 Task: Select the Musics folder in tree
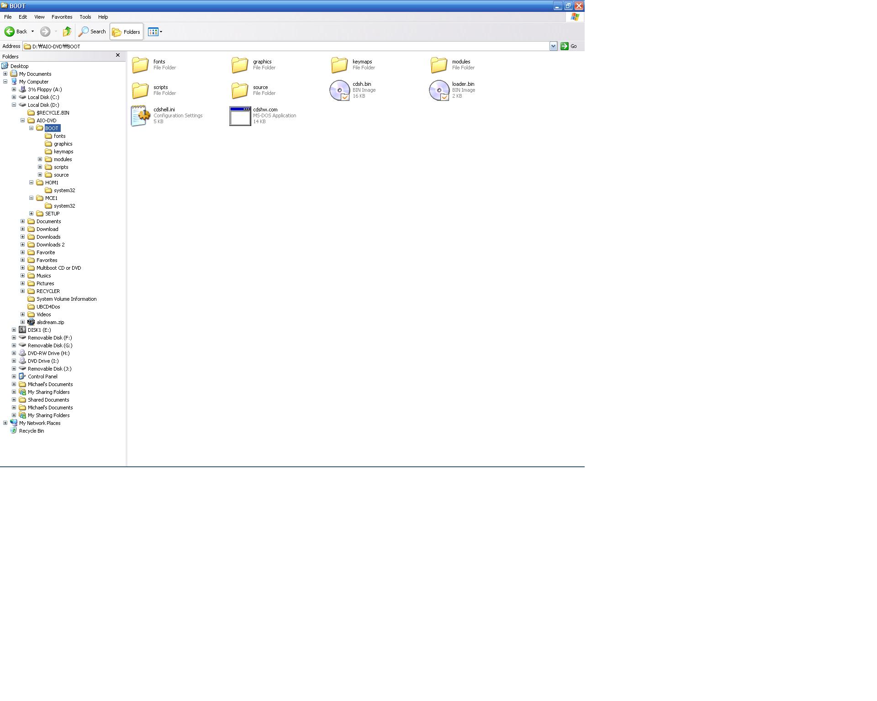[43, 276]
